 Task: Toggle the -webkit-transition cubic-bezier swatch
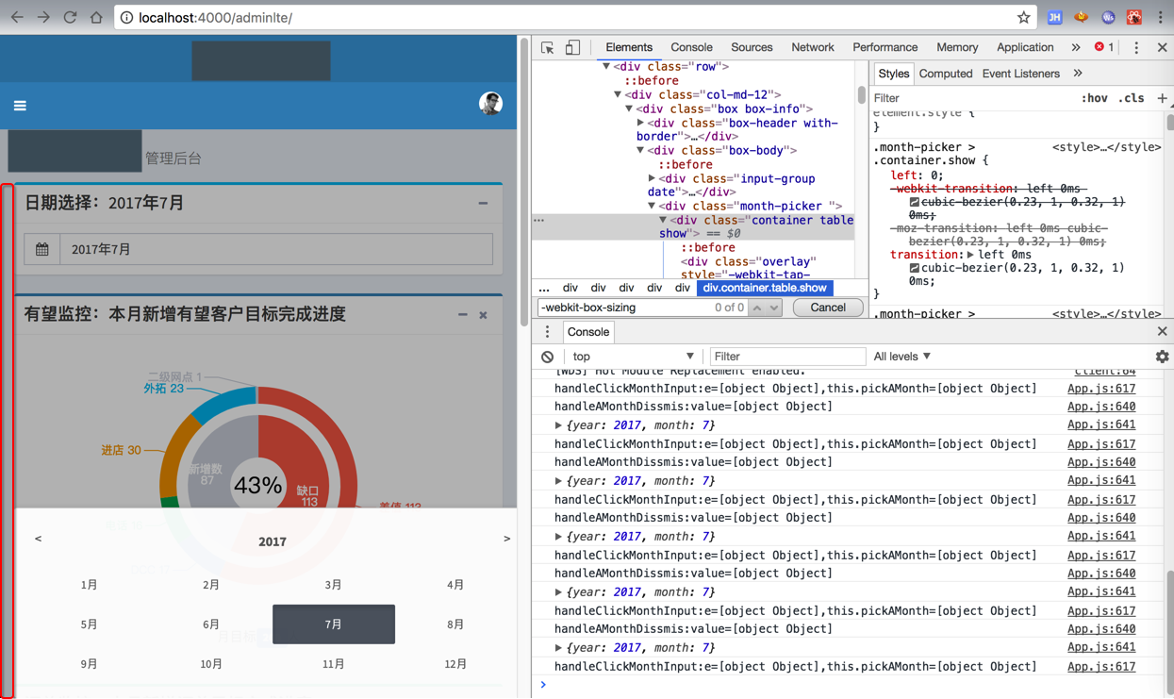(914, 202)
